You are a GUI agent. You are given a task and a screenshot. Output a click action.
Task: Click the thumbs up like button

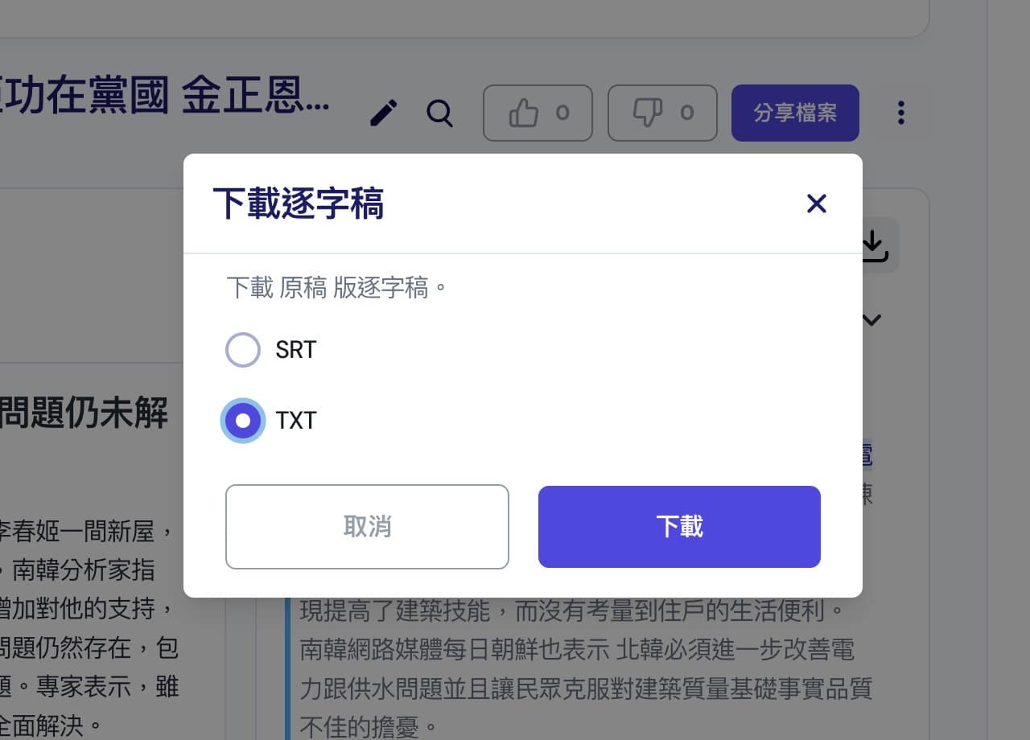click(x=538, y=113)
